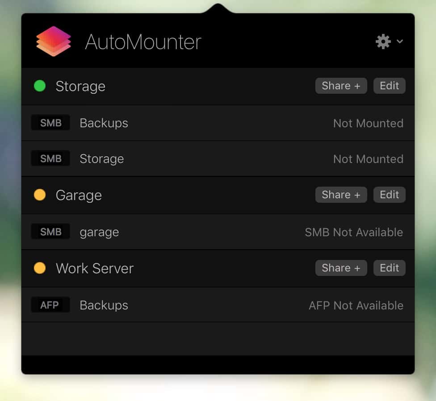Click the SMB badge beside Storage share
The width and height of the screenshot is (436, 401).
[x=50, y=158]
